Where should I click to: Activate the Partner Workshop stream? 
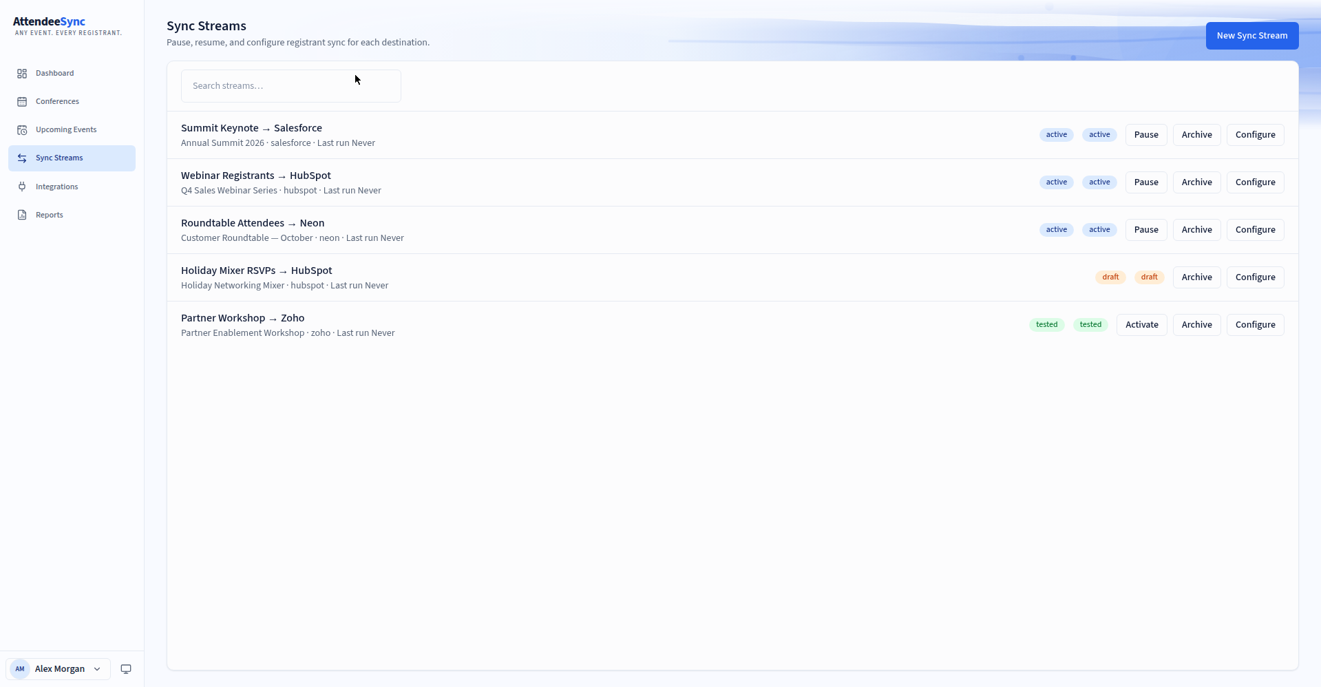point(1142,325)
